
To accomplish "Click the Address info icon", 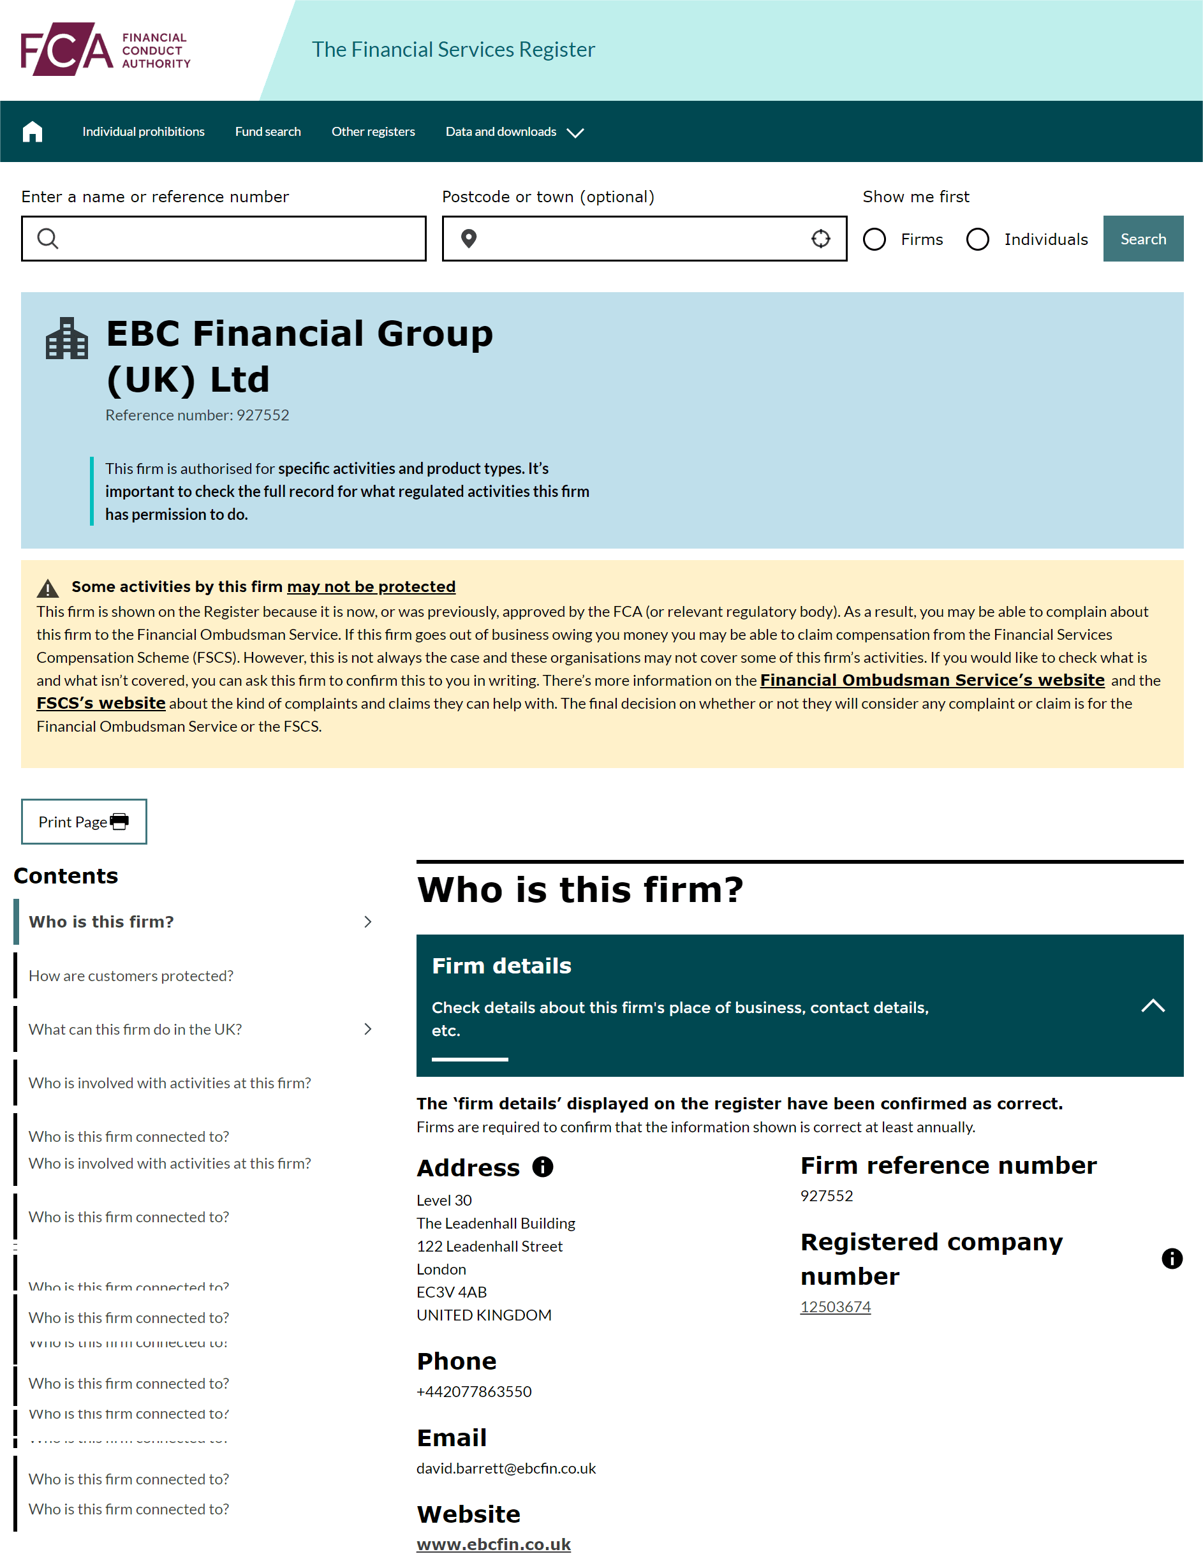I will coord(543,1167).
